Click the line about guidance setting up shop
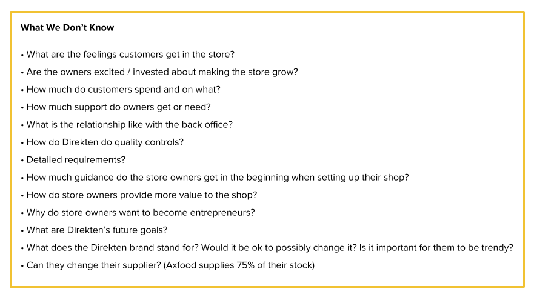Viewport: 534px width, 300px height. (x=218, y=178)
